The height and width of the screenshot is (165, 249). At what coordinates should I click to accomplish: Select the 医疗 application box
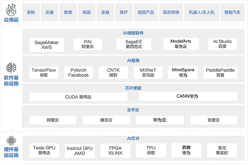pyautogui.click(x=124, y=12)
